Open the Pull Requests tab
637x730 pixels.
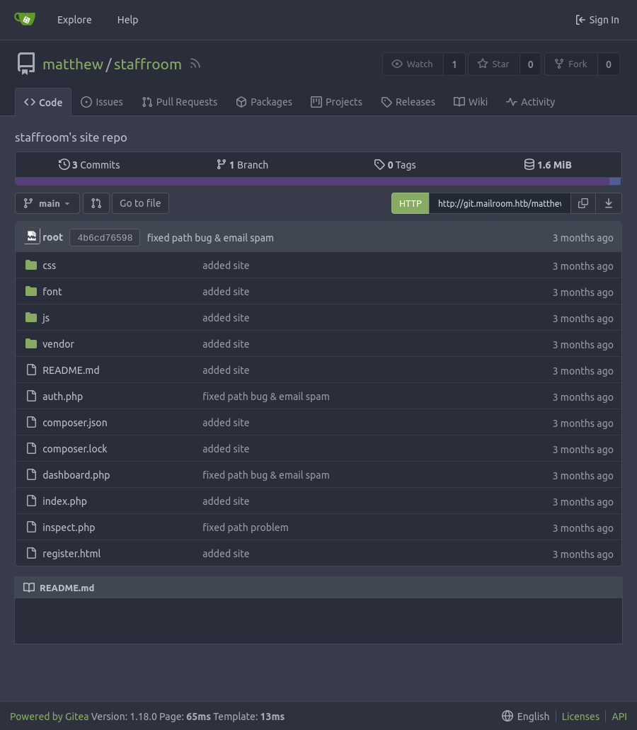pyautogui.click(x=179, y=102)
